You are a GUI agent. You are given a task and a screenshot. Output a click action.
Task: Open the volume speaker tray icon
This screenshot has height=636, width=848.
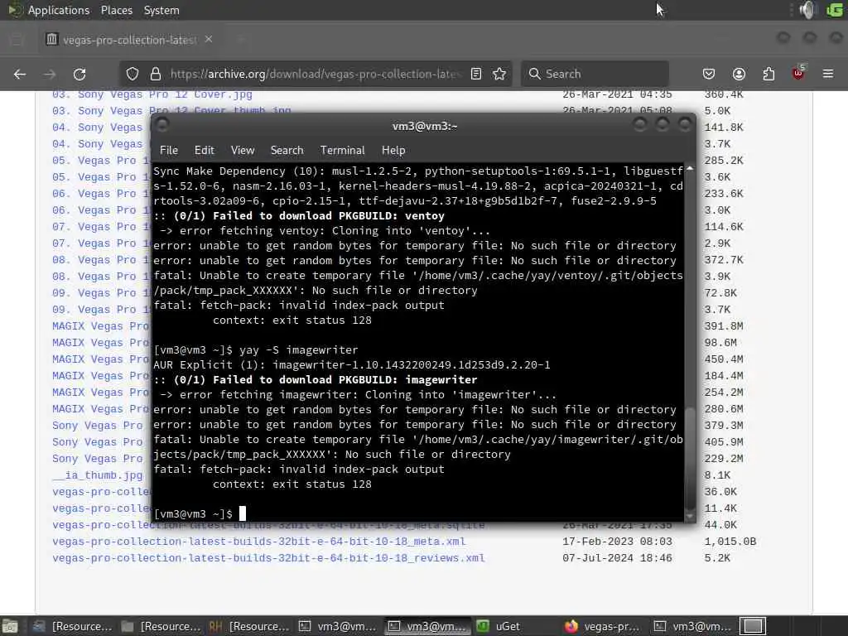[x=807, y=10]
